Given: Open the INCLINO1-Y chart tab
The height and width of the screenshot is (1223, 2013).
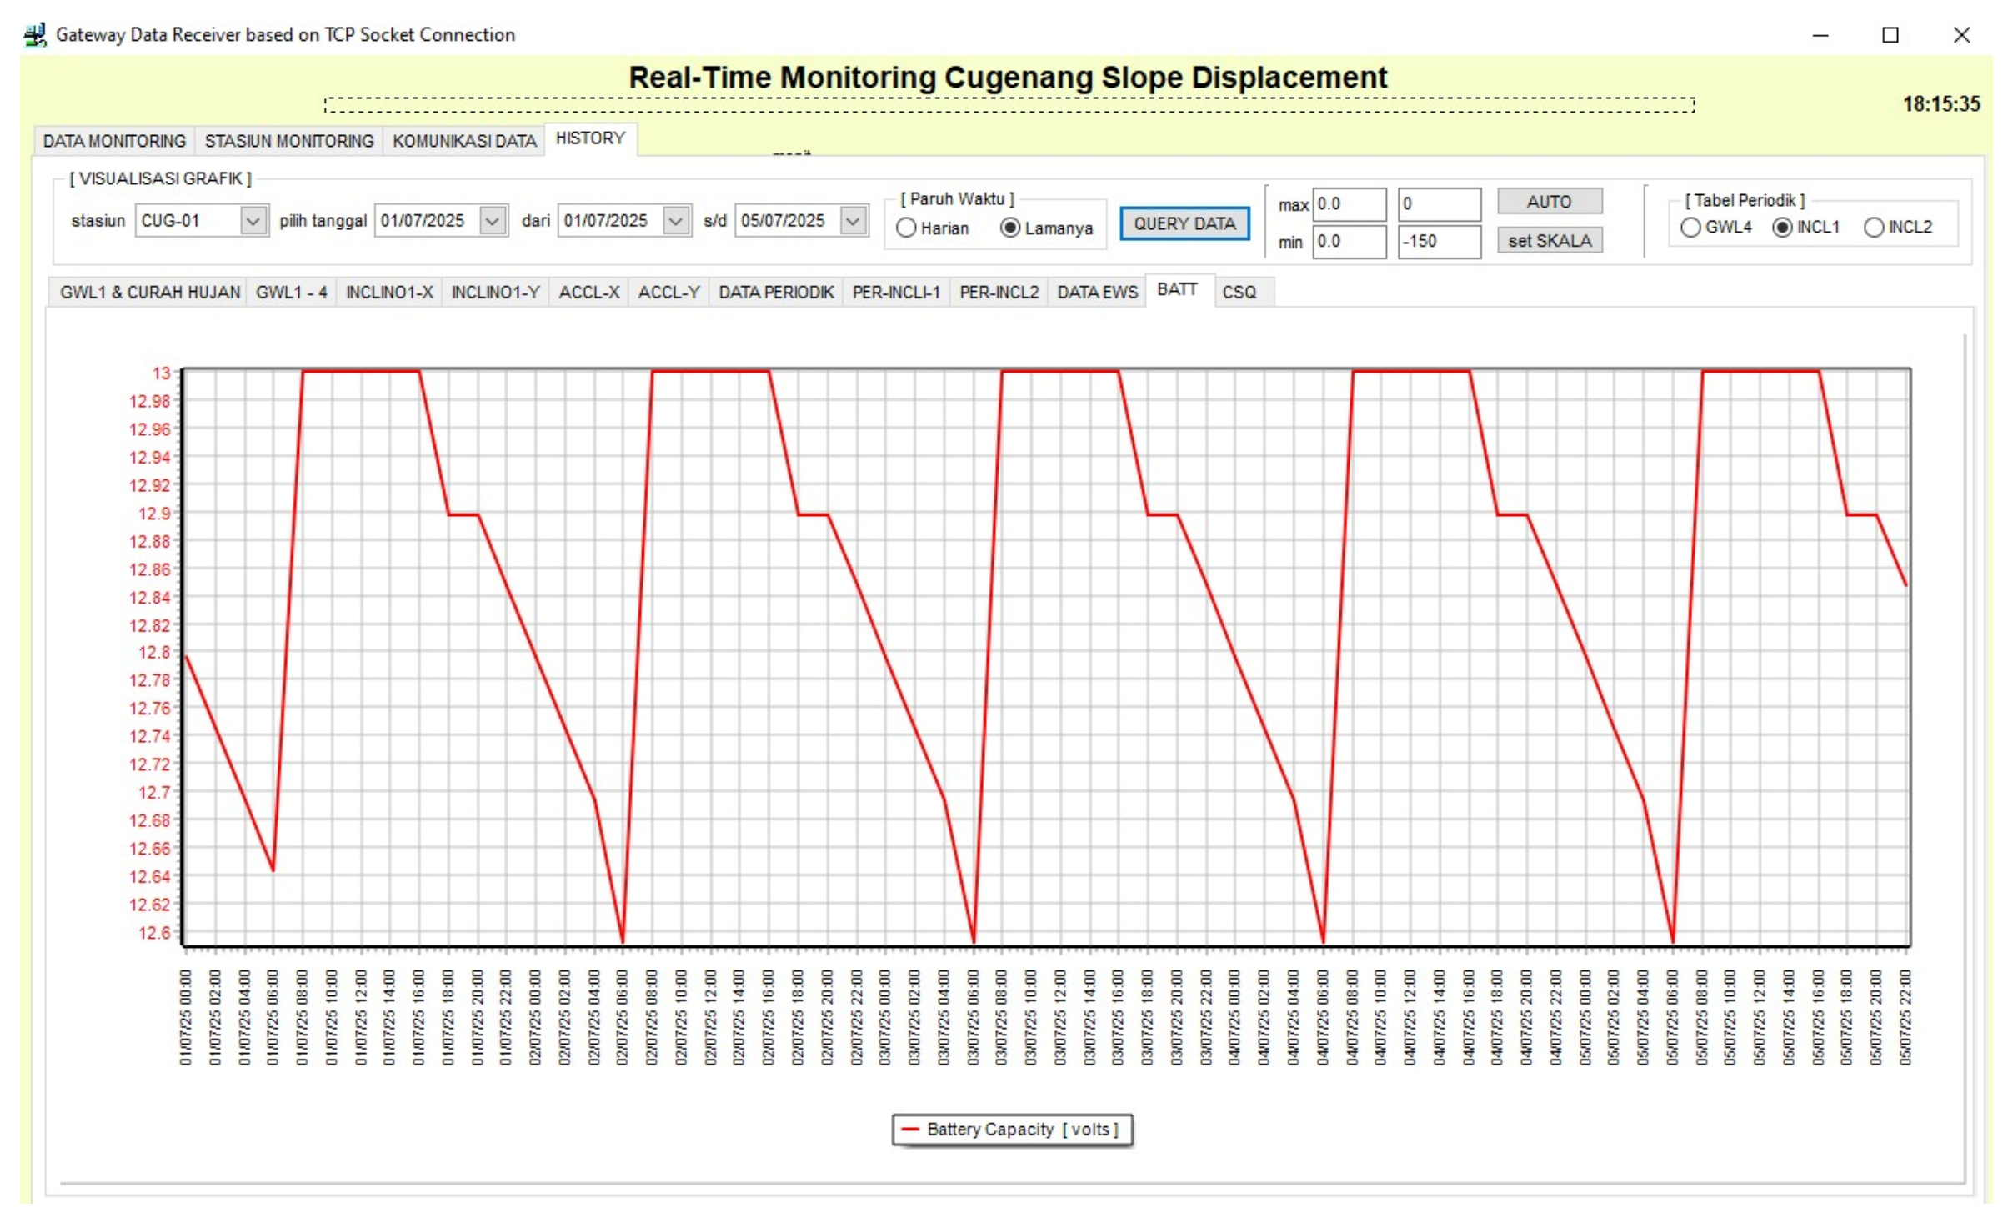Looking at the screenshot, I should tap(496, 293).
